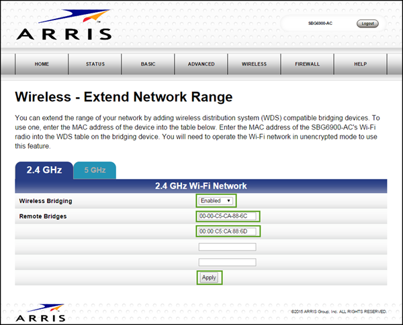This screenshot has height=325, width=403.
Task: Select the BASIC menu item
Action: coord(148,64)
